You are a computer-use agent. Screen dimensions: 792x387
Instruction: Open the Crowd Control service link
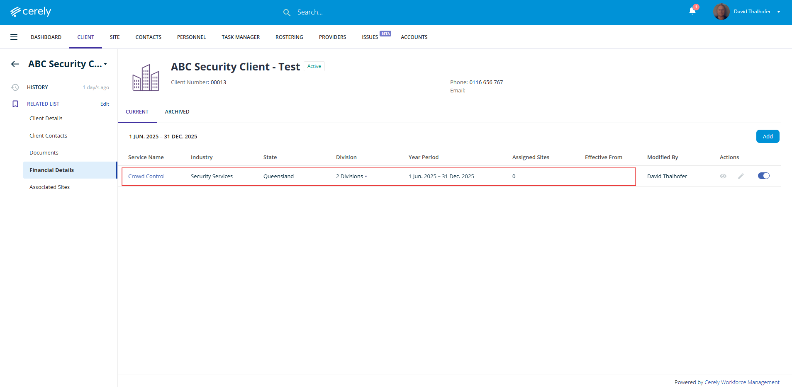click(x=146, y=176)
